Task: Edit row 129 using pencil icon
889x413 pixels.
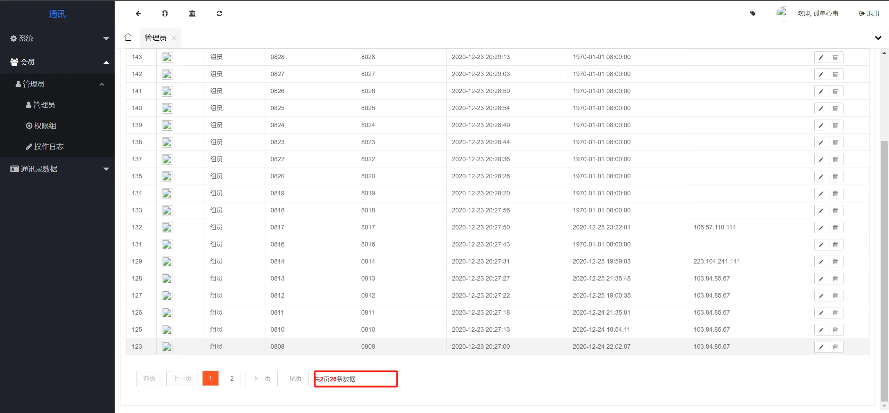Action: tap(821, 262)
